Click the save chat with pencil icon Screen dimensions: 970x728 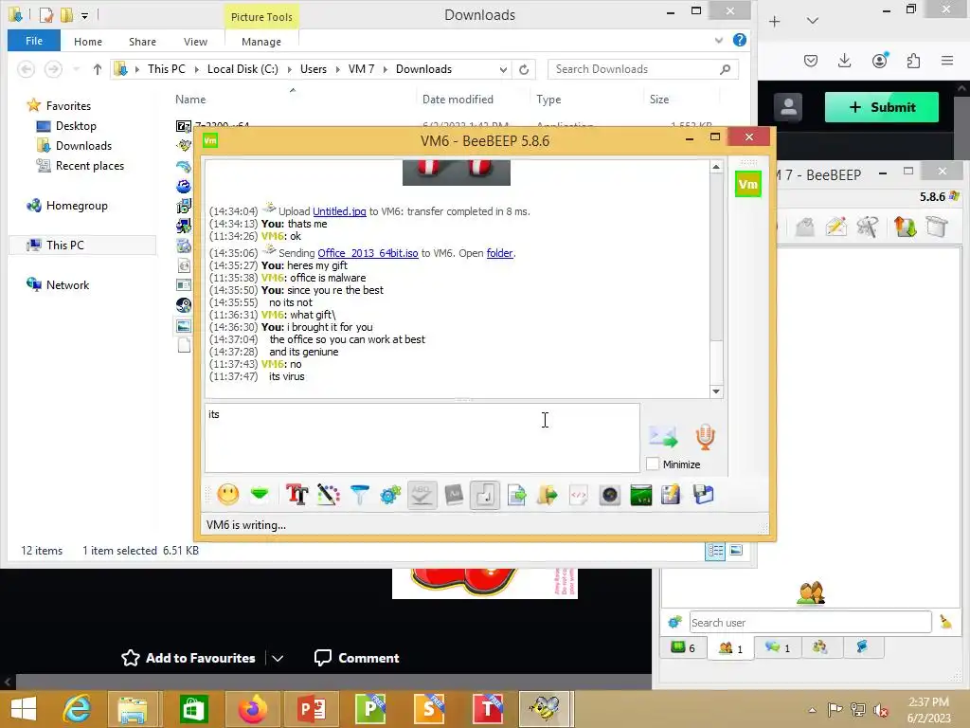(x=671, y=494)
